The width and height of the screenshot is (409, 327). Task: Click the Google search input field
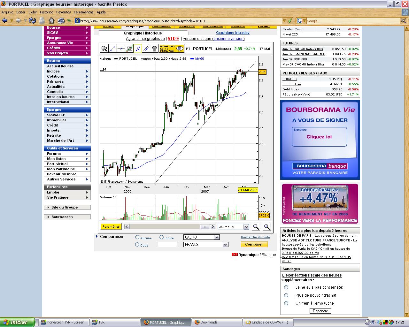pyautogui.click(x=353, y=21)
